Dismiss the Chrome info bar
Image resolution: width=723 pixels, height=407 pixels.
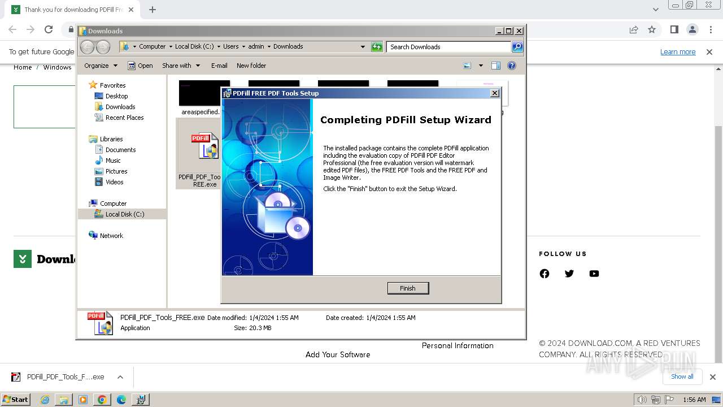(x=709, y=51)
